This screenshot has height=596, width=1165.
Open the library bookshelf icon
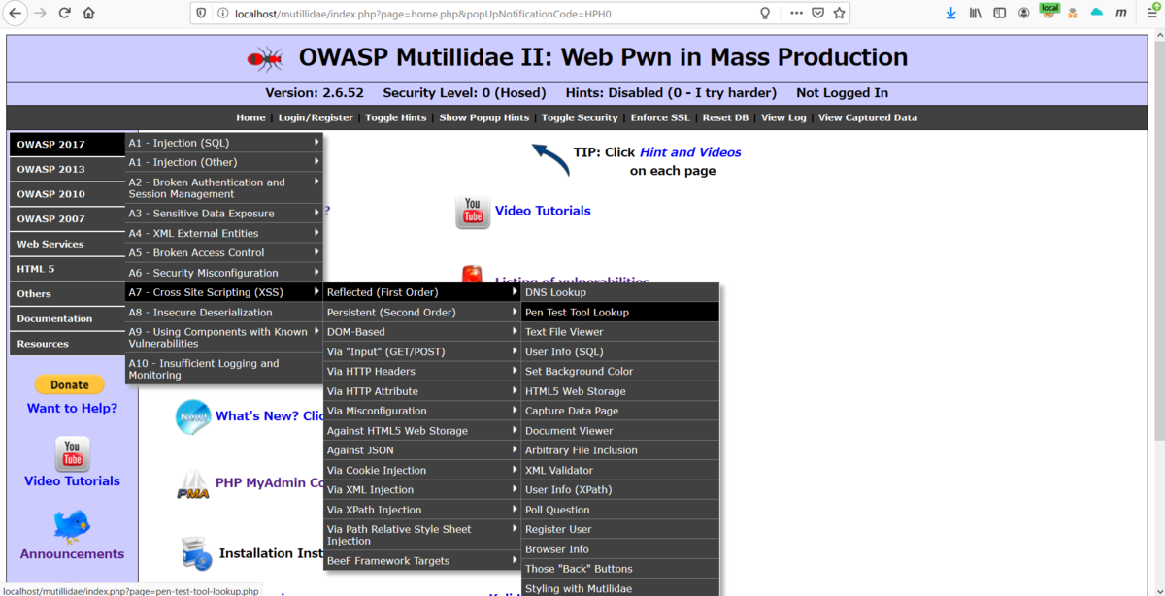coord(976,13)
